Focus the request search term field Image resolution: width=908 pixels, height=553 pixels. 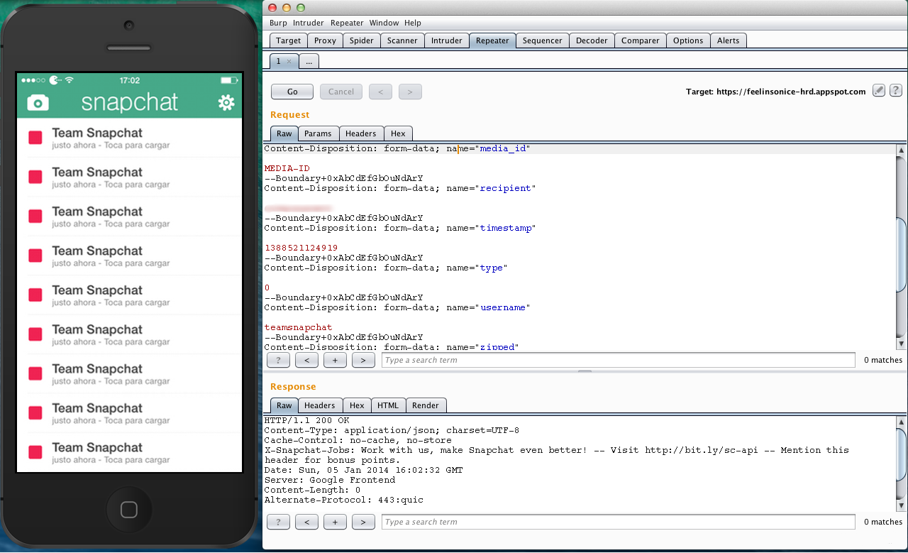point(619,360)
